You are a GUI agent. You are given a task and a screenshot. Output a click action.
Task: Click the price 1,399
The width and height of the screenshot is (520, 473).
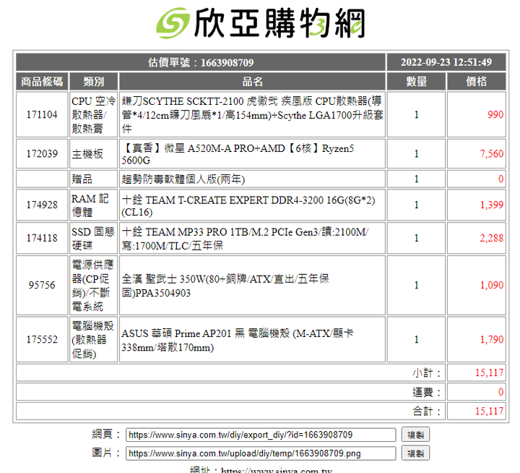point(492,205)
